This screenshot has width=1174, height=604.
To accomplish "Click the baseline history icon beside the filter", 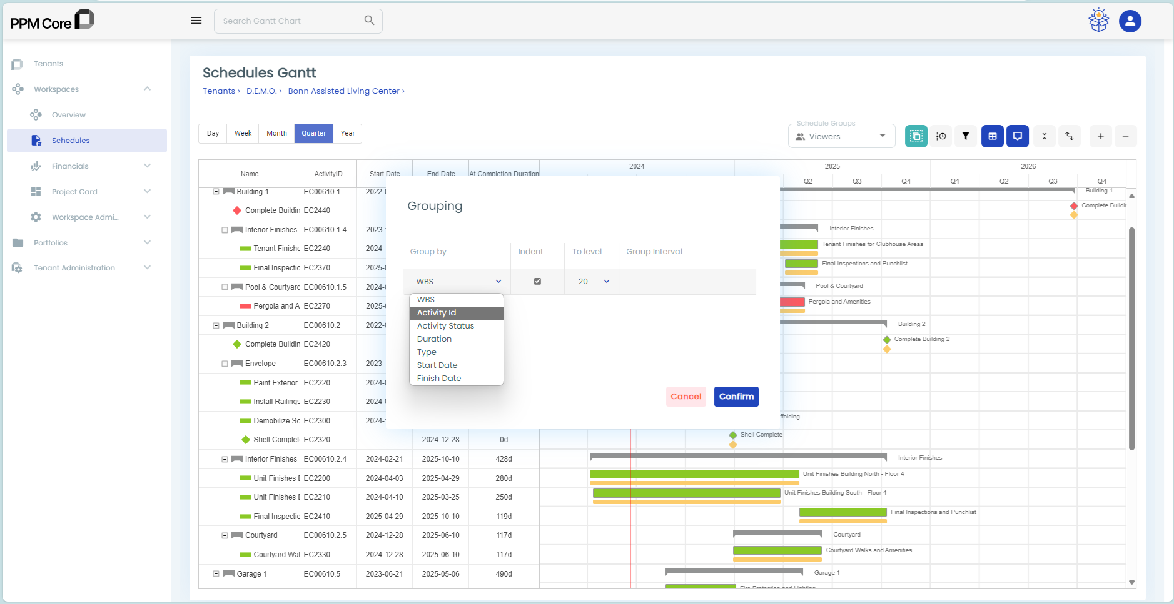I will tap(941, 136).
